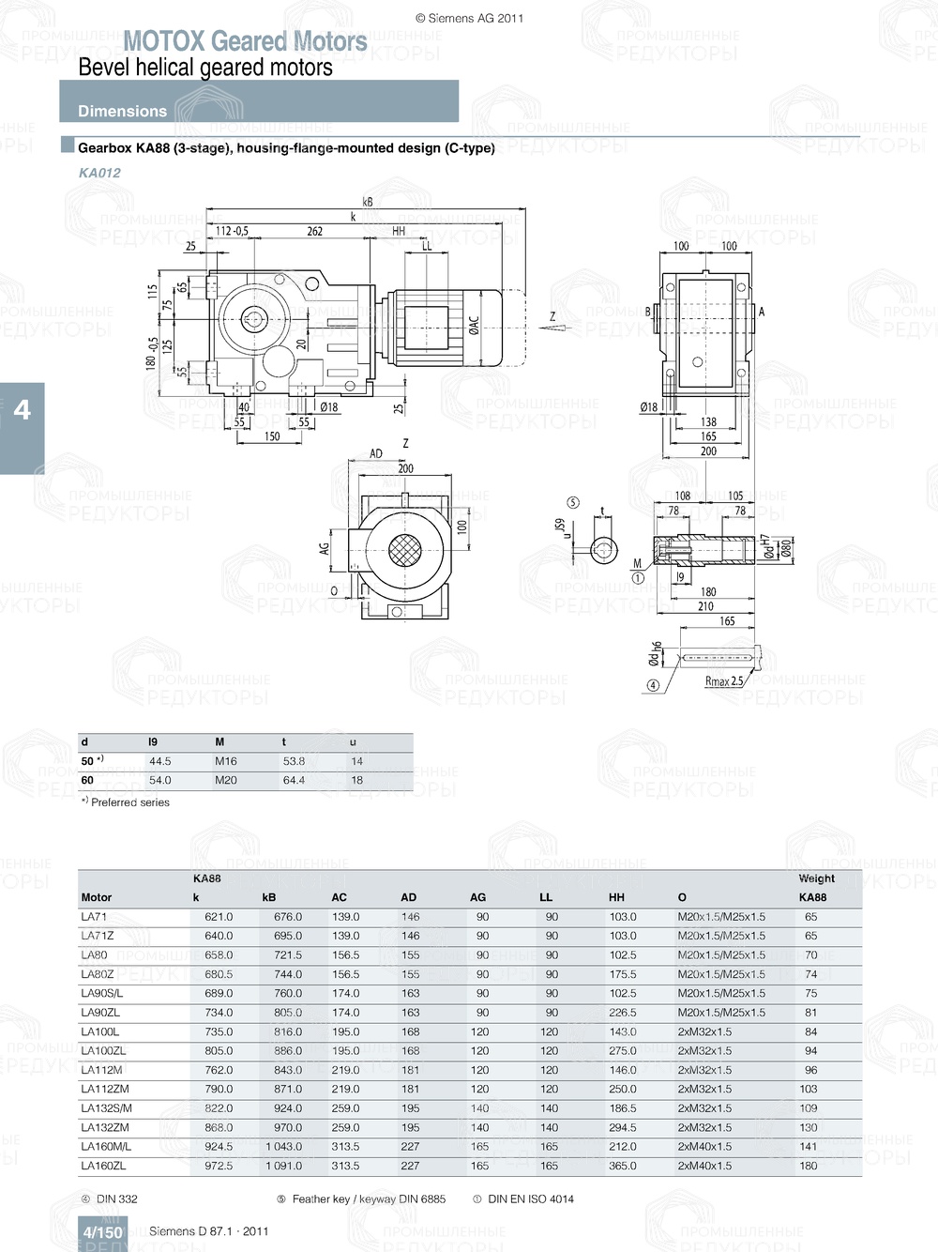Click the Rmax 2.5 shaft annotation
The width and height of the screenshot is (938, 1252).
tap(723, 681)
